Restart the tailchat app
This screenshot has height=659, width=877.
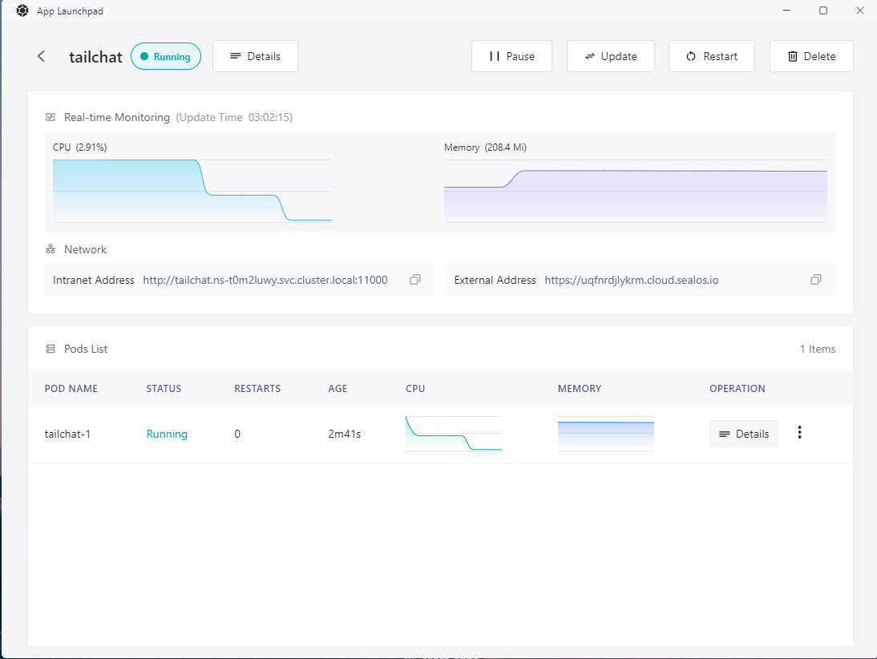pos(711,56)
